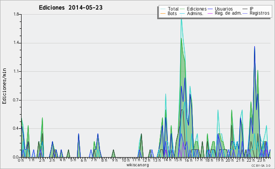Viewport: 275px width, 169px height.
Task: Click the 0.0 y-axis value
Action: tap(16, 157)
